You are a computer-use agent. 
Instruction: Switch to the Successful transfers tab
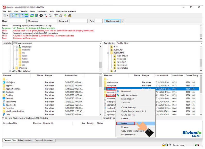[x=44, y=140]
